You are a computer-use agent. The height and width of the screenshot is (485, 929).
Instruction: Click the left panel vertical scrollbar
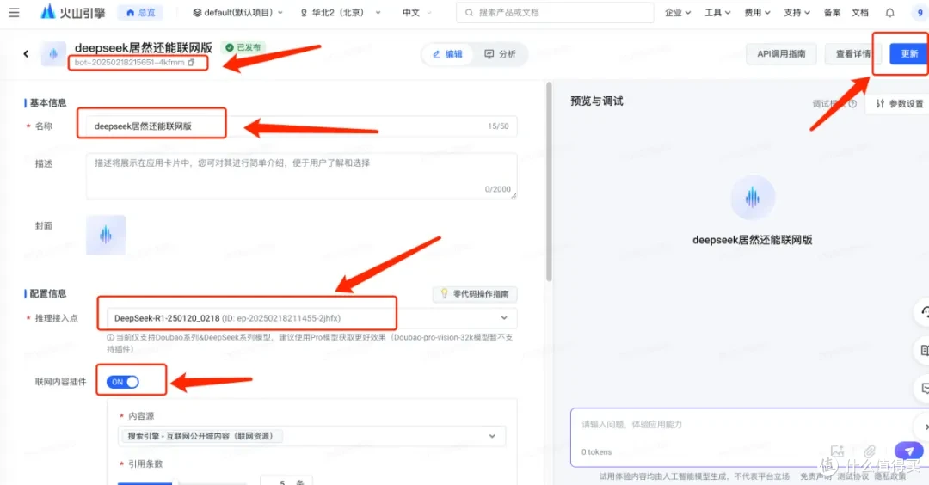549,181
